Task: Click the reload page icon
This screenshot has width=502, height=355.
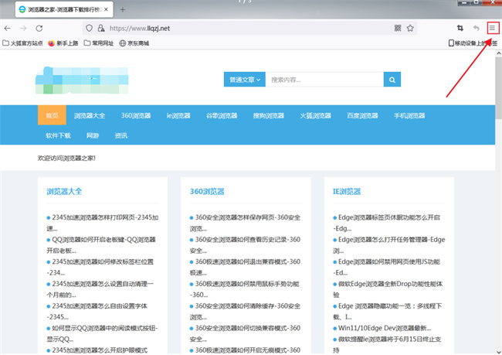Action: pyautogui.click(x=39, y=28)
